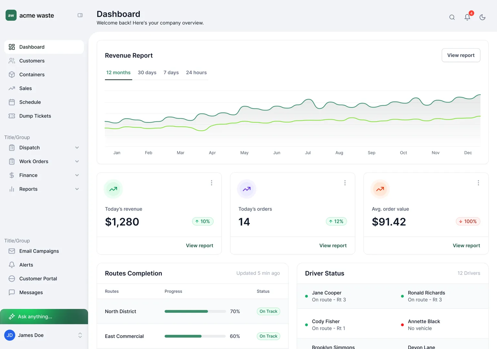This screenshot has width=497, height=349.
Task: Click the Email Campaigns envelope icon
Action: (12, 251)
